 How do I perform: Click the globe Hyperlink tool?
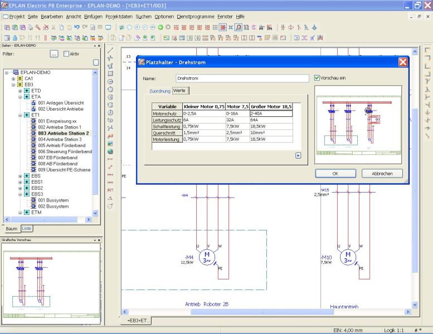[110, 151]
